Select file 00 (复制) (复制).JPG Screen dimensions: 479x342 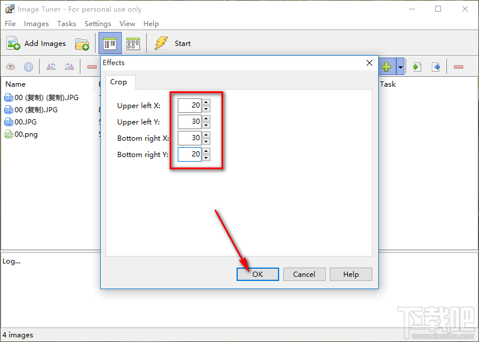coord(41,98)
